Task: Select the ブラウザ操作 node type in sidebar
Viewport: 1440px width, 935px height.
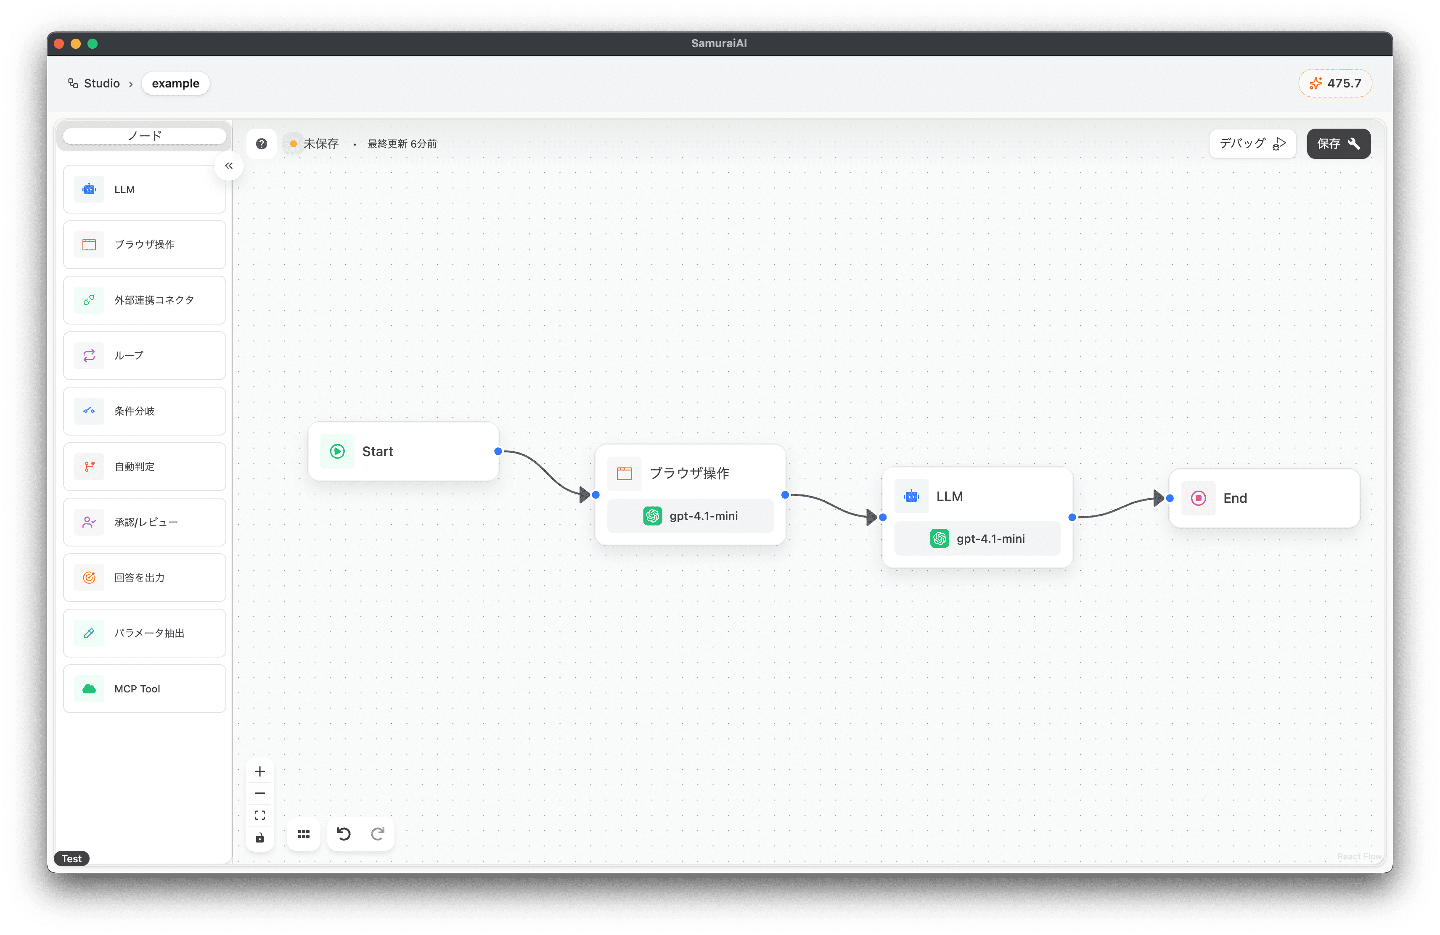Action: pyautogui.click(x=145, y=244)
